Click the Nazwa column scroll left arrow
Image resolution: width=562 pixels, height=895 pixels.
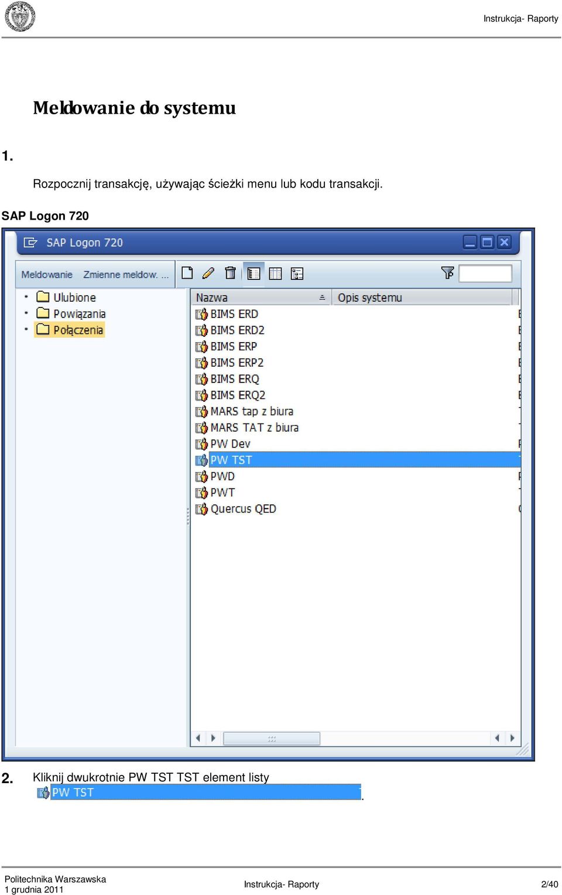(x=198, y=738)
